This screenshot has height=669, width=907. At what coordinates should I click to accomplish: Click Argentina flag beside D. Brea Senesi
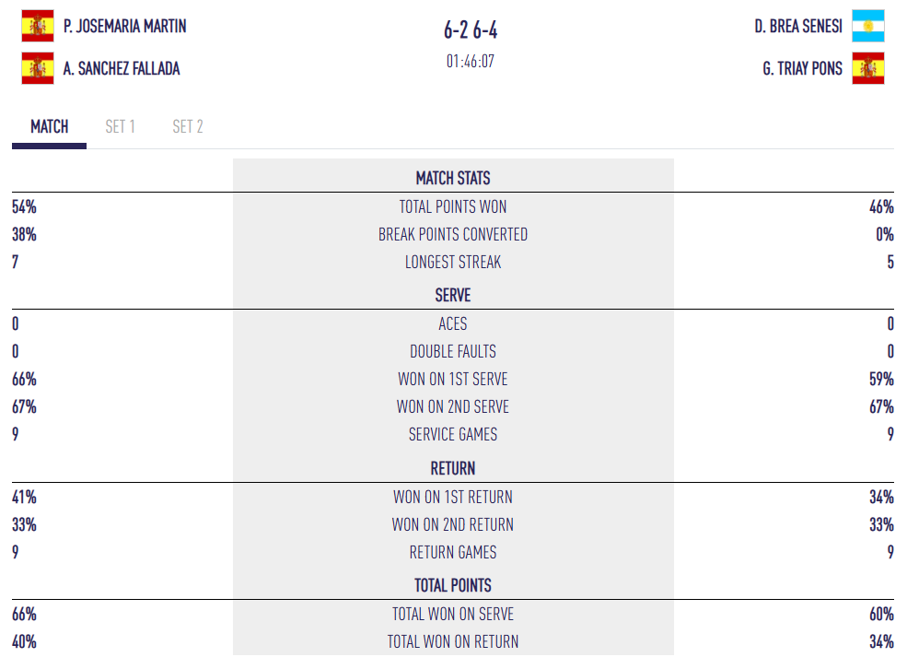tap(867, 26)
